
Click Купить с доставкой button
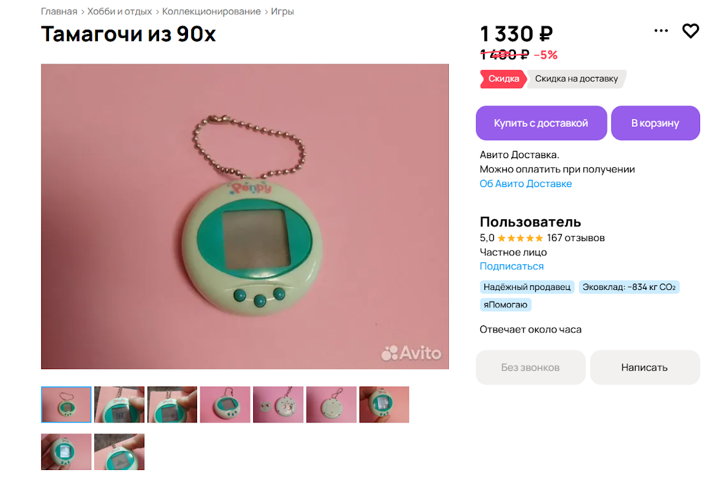point(541,123)
